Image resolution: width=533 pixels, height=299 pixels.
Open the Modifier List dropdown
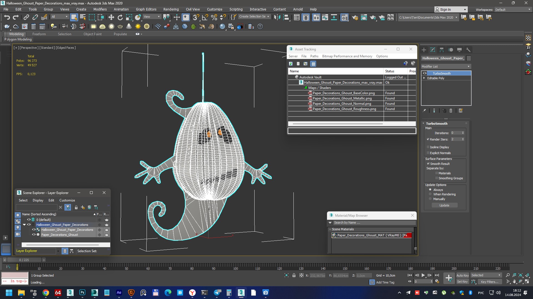[x=446, y=67]
